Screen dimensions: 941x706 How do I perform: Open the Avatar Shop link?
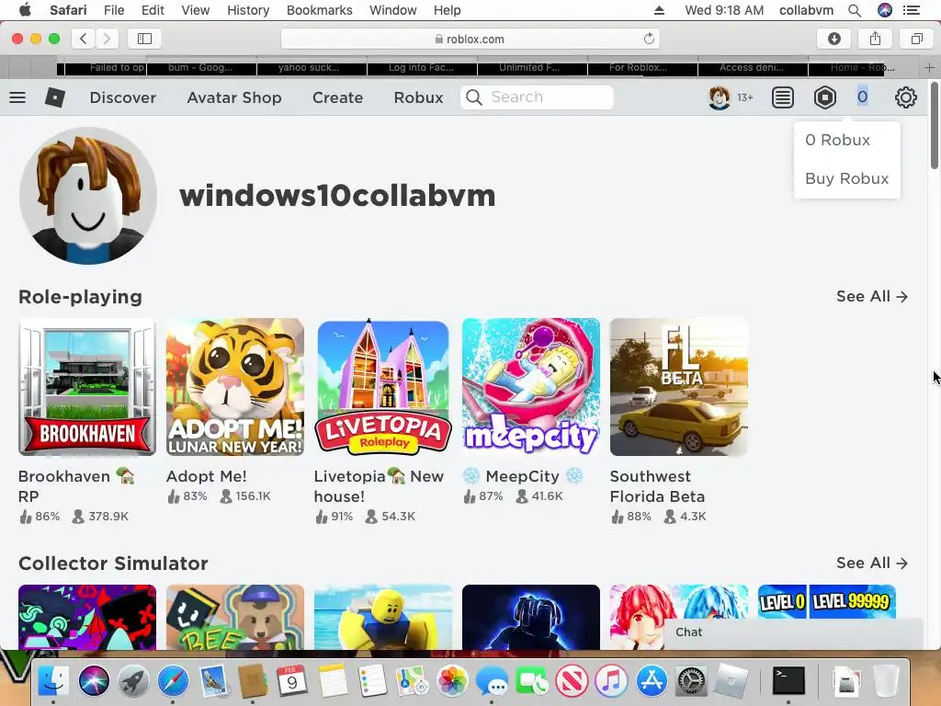(234, 97)
